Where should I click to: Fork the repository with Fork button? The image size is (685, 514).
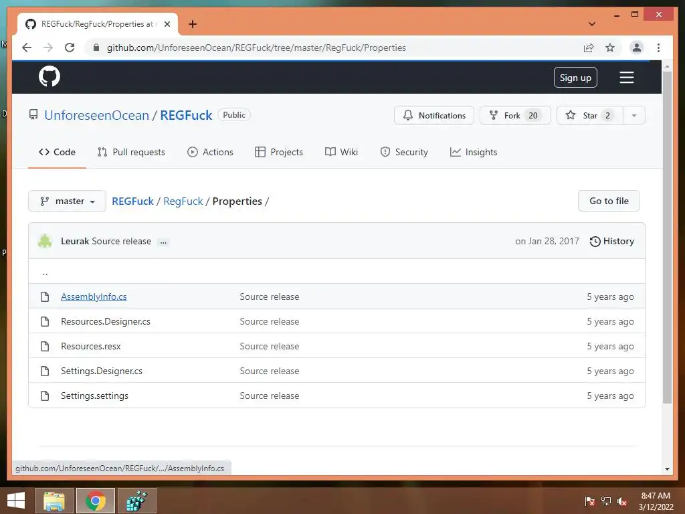(515, 115)
